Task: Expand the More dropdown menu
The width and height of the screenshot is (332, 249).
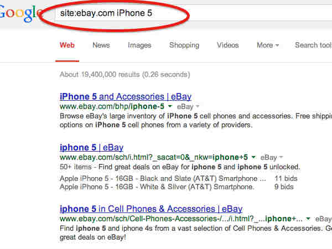Action: pos(268,45)
